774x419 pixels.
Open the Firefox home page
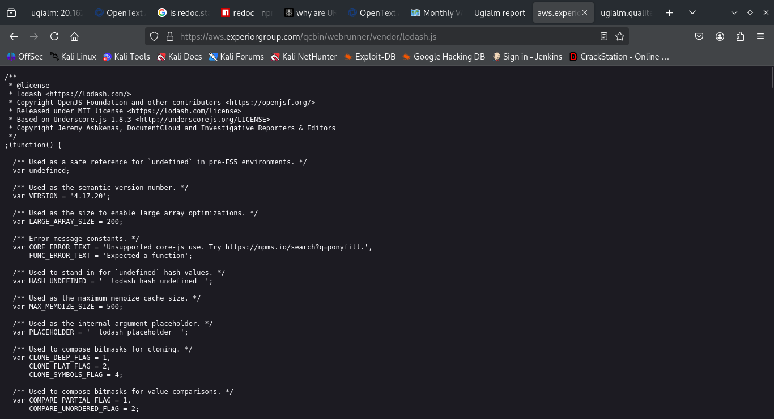74,36
